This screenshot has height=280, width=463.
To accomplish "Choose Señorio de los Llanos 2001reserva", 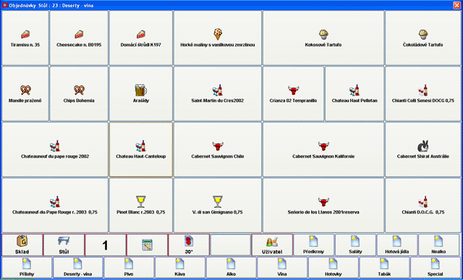I will [x=323, y=205].
